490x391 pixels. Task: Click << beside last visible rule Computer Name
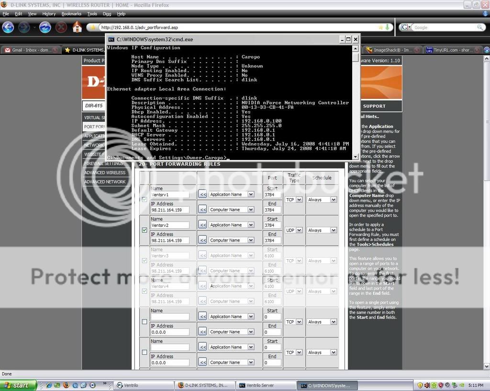coord(202,362)
